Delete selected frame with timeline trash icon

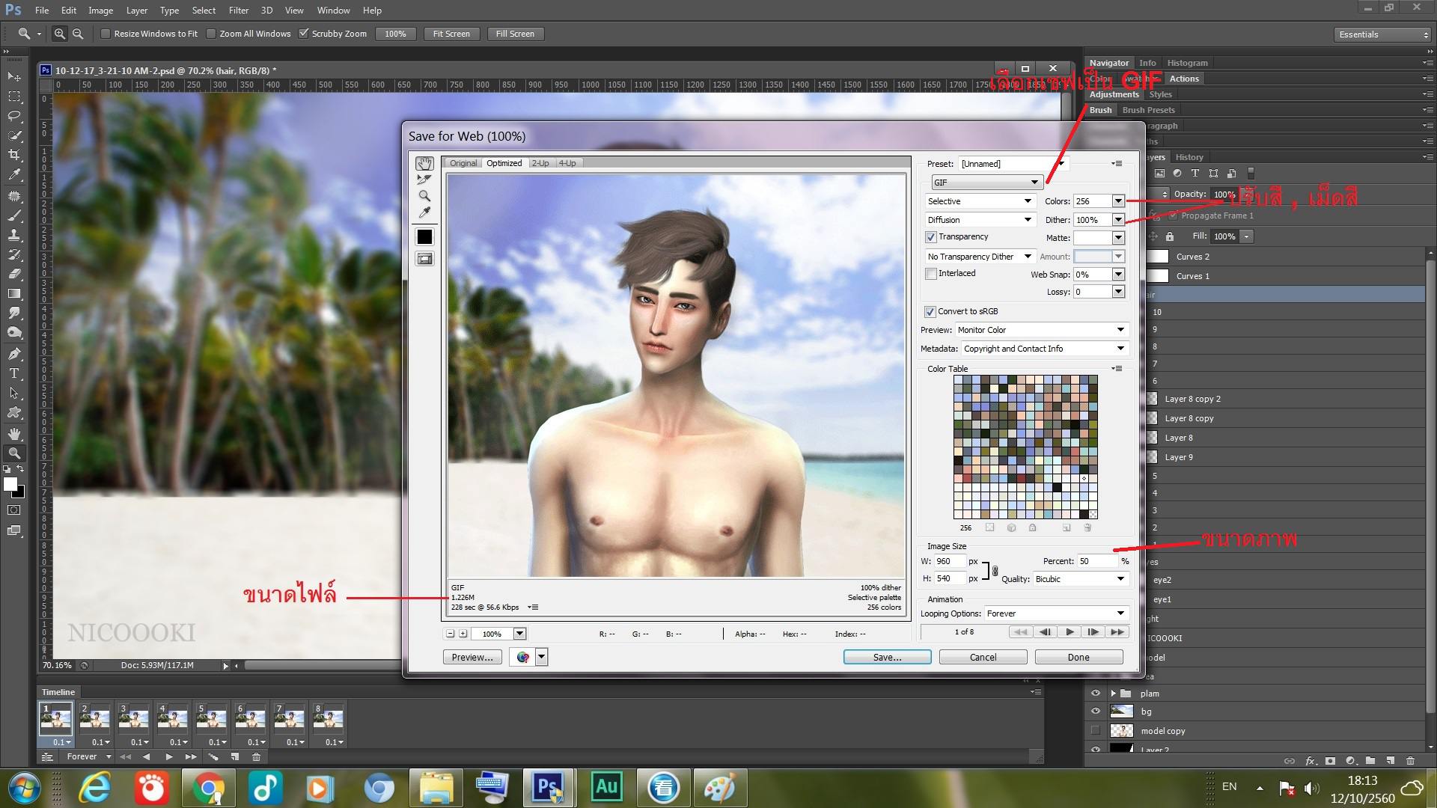256,757
